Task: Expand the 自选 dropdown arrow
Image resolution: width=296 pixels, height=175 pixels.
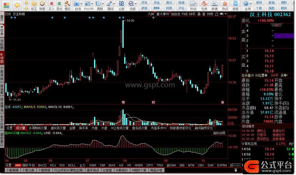Action: [81, 4]
